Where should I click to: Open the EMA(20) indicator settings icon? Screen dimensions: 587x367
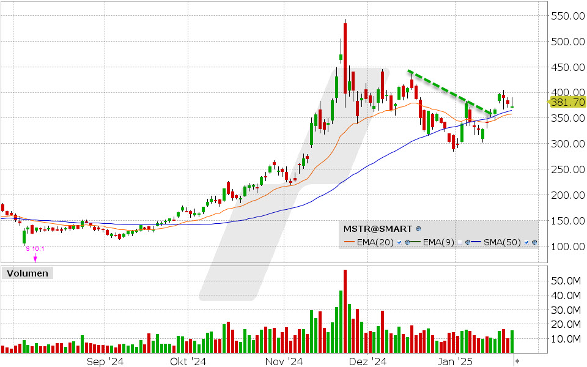coord(407,242)
